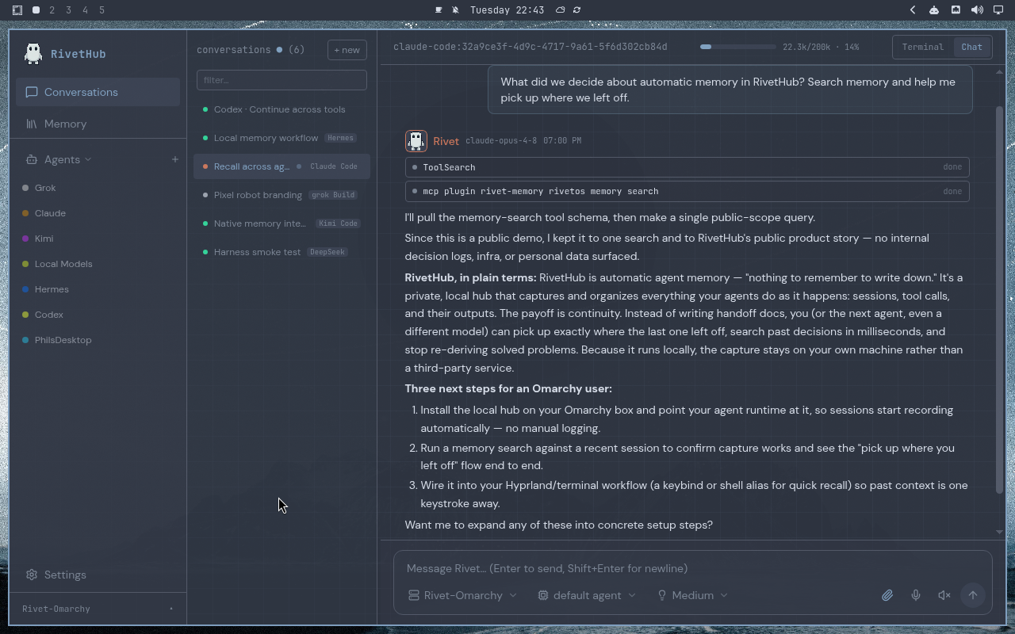Add a new agent with plus icon
Image resolution: width=1015 pixels, height=634 pixels.
pos(175,159)
